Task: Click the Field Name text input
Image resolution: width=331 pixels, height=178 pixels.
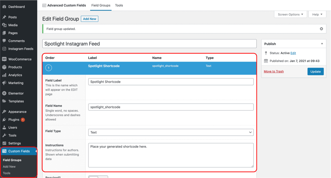Action: coord(171,107)
